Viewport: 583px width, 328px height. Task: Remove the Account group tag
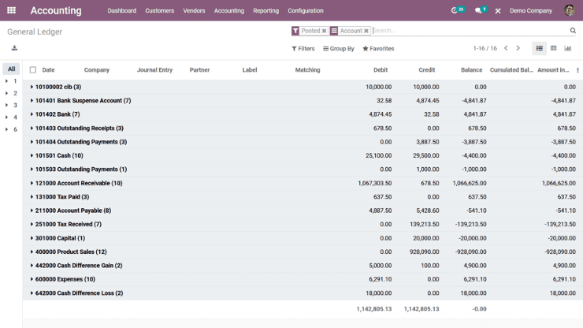tap(366, 32)
